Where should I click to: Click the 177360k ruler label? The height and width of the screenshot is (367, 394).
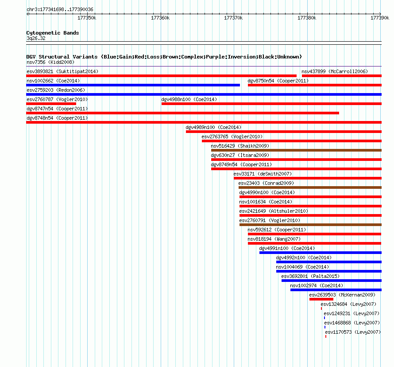click(160, 18)
